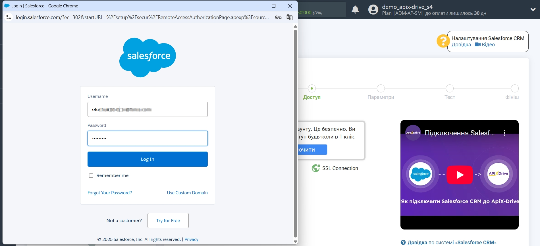This screenshot has width=540, height=246.
Task: Click the popup scrollbar down arrow
Action: click(x=295, y=242)
